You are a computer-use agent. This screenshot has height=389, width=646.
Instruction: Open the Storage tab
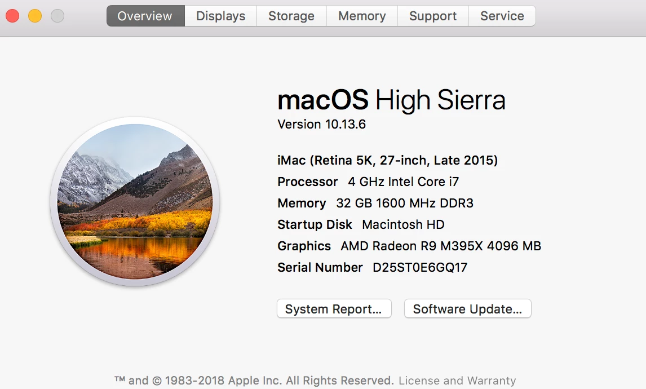coord(291,16)
